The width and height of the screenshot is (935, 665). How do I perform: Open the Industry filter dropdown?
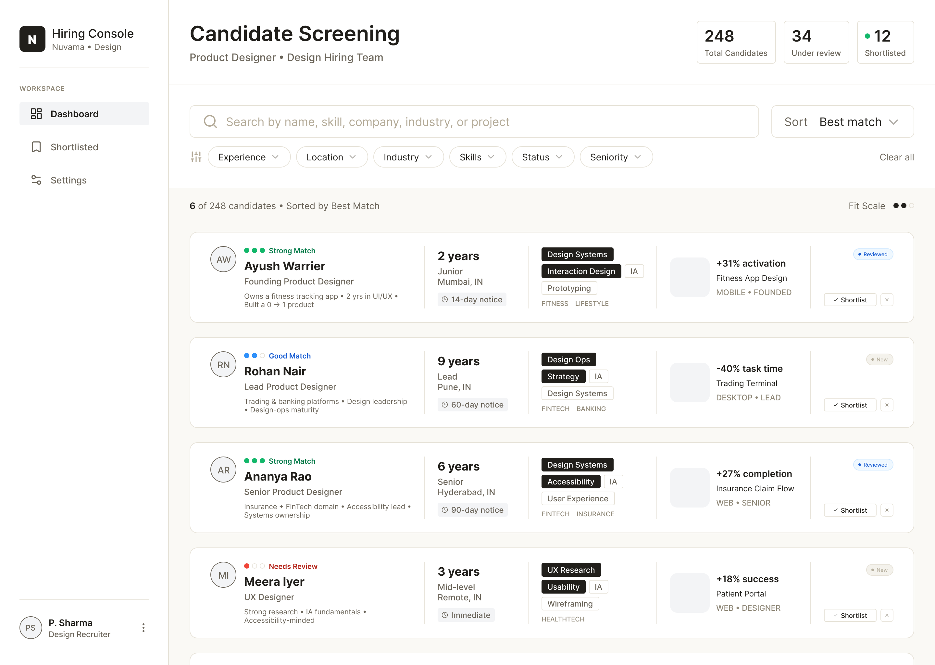click(408, 157)
